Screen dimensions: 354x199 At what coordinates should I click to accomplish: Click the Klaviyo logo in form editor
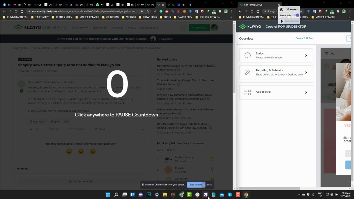pos(250,27)
